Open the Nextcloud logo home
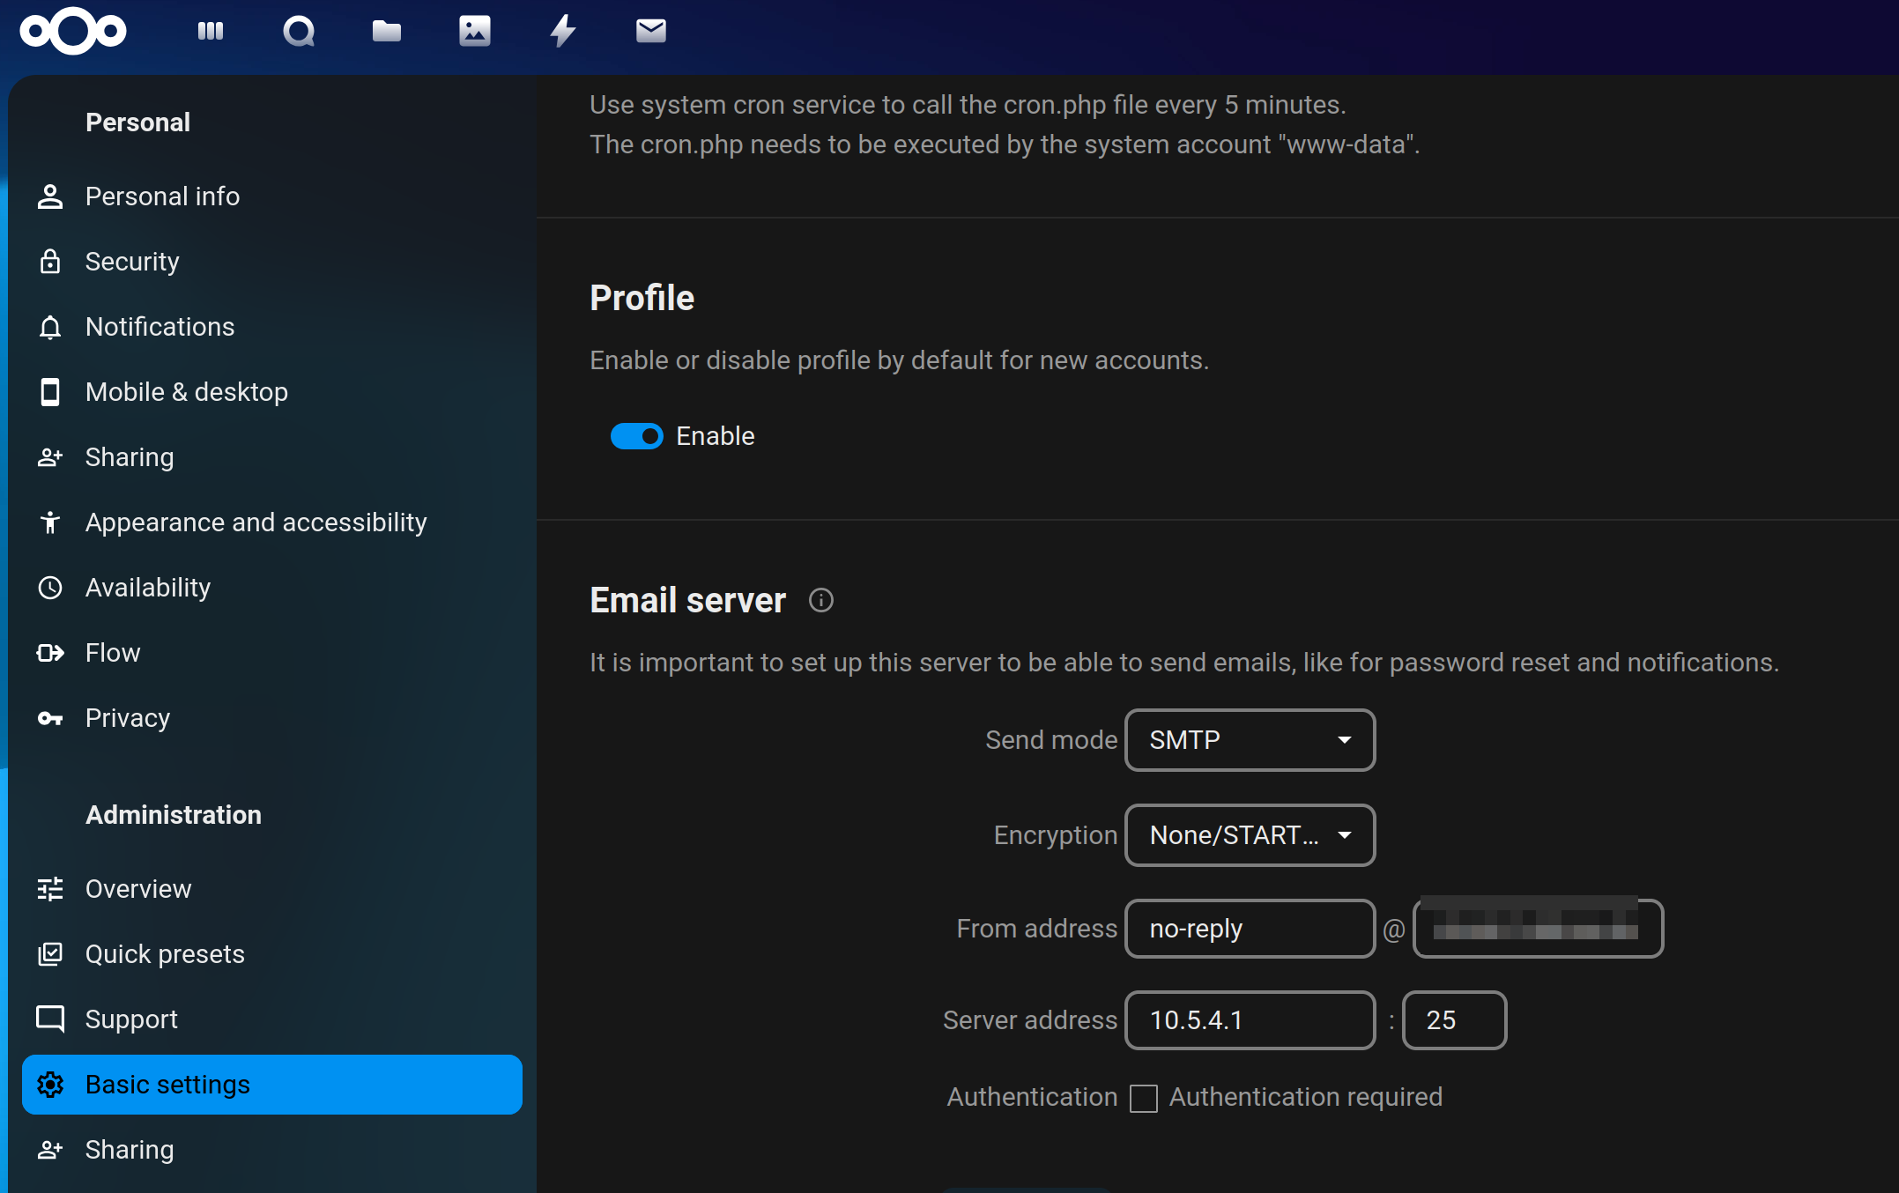Viewport: 1899px width, 1193px height. click(x=73, y=32)
